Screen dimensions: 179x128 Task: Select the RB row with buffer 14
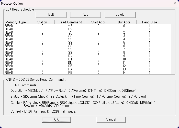pos(87,72)
